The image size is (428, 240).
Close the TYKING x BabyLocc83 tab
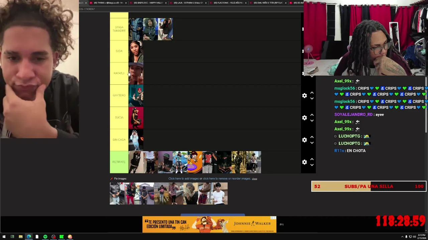click(x=126, y=3)
